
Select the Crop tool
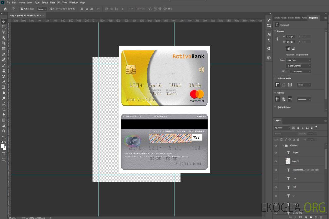tap(4, 43)
